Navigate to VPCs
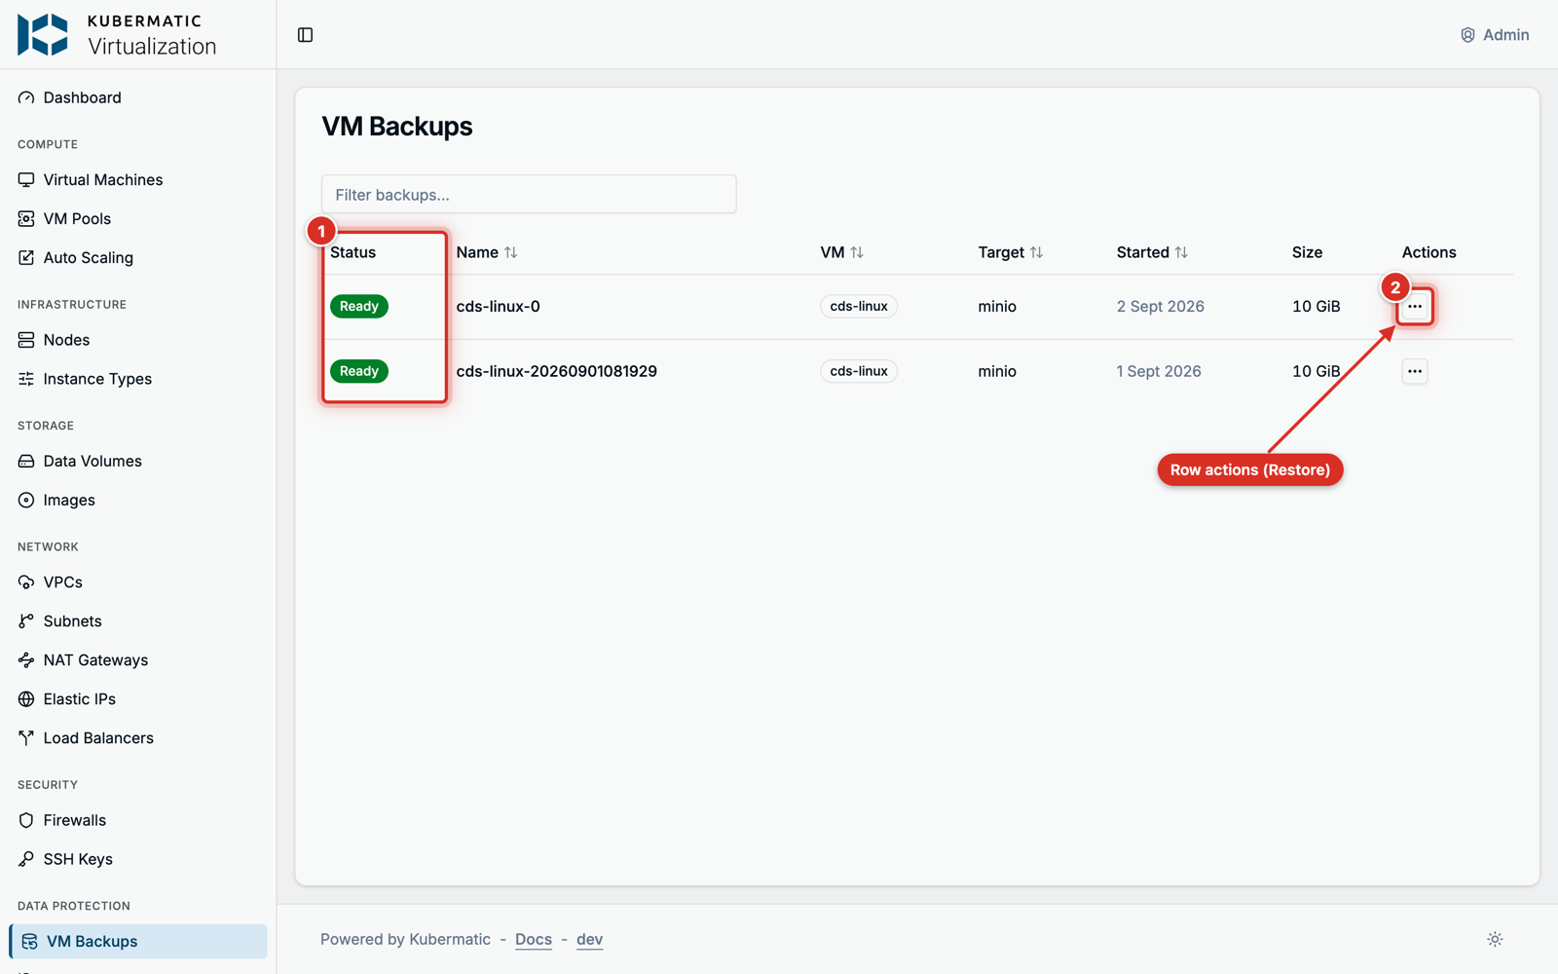This screenshot has width=1558, height=974. 137,581
